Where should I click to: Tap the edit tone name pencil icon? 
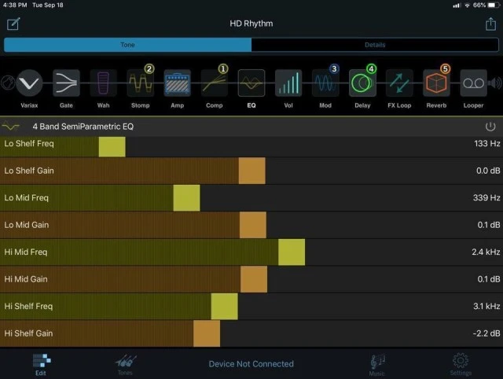(x=13, y=24)
